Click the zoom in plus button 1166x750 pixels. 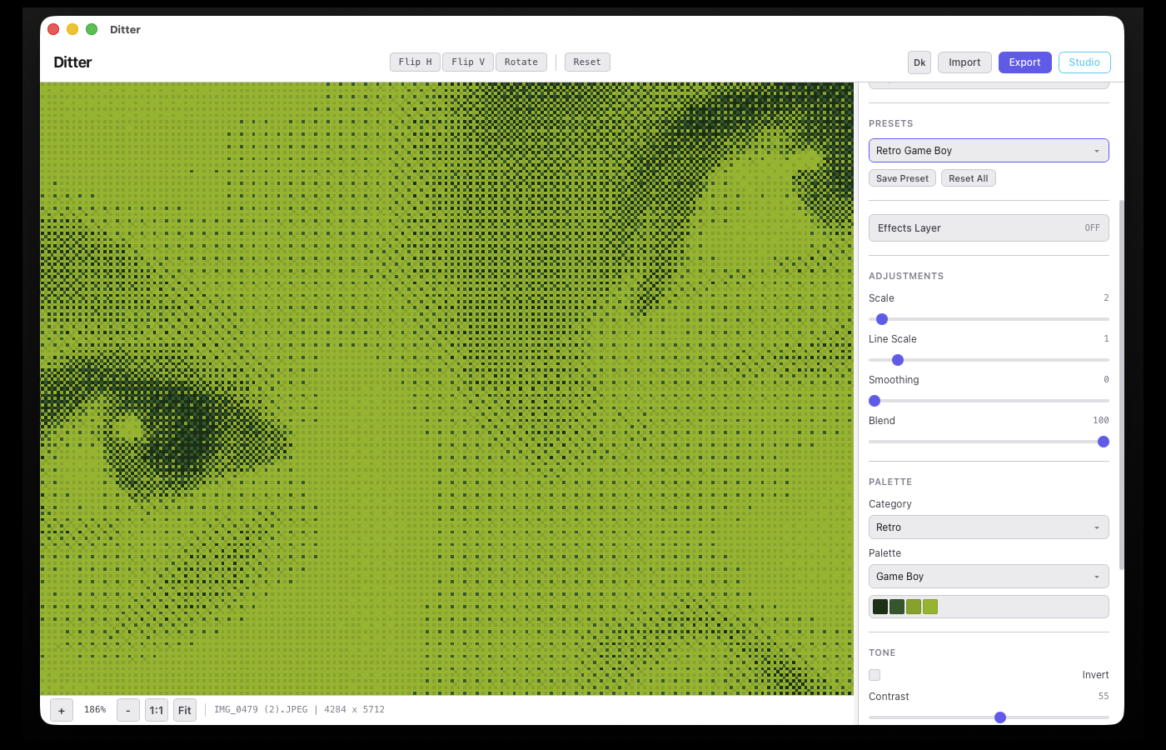[x=62, y=710]
